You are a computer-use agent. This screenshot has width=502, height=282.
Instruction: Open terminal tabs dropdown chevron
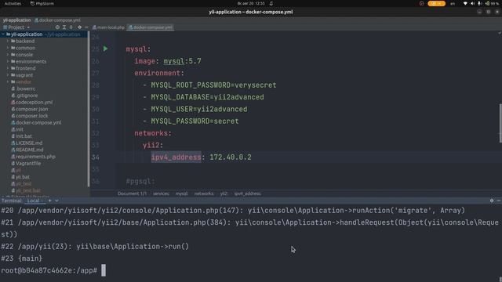[56, 201]
